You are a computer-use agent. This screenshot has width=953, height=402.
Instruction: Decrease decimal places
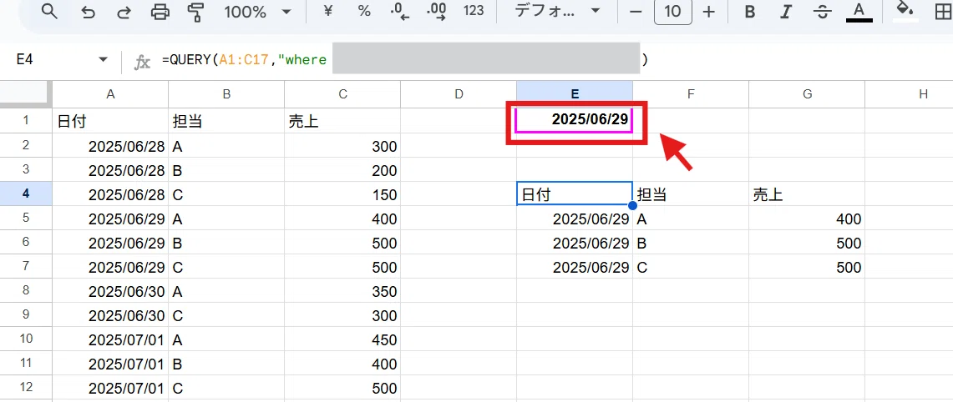point(400,12)
